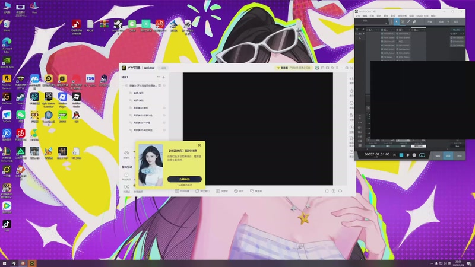Show hidden tray icons via taskbar chevron
Viewport: 475px width, 267px height.
(432, 263)
